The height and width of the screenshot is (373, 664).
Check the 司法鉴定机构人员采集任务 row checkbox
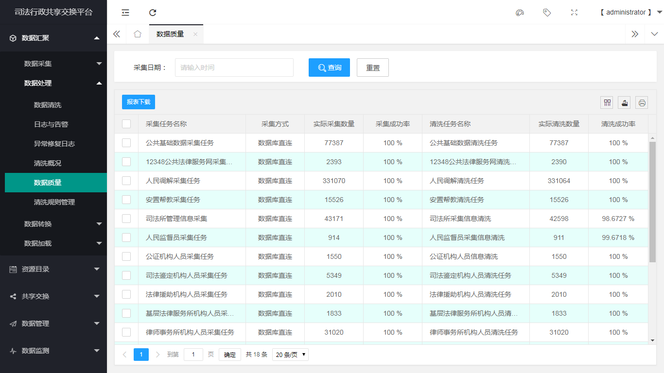pyautogui.click(x=126, y=275)
